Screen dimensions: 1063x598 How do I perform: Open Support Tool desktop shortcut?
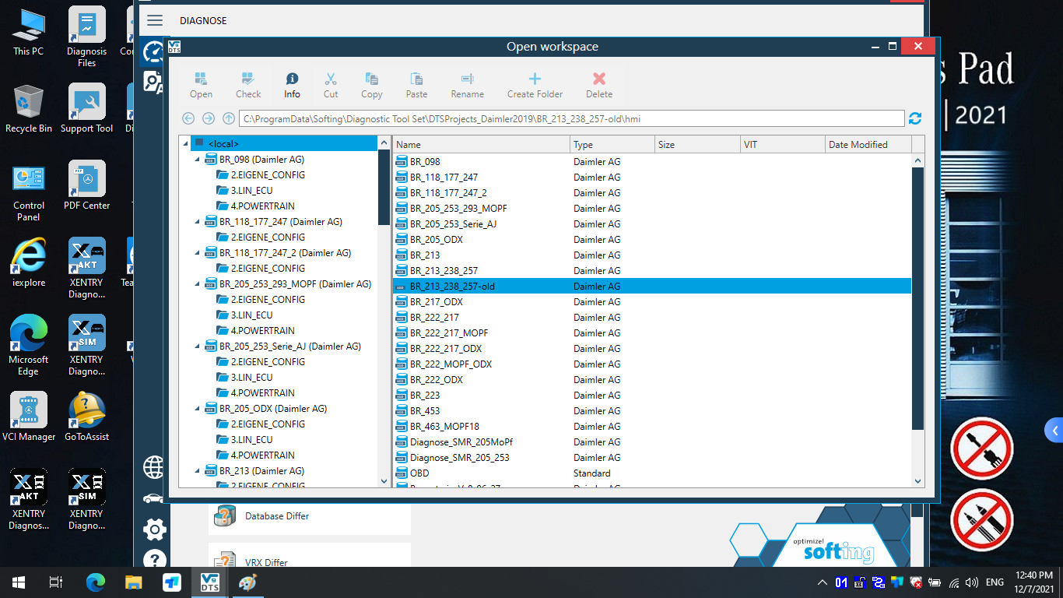click(86, 108)
